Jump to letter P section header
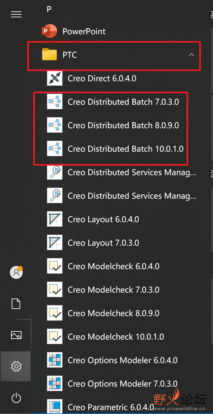The width and height of the screenshot is (213, 414). tap(49, 9)
